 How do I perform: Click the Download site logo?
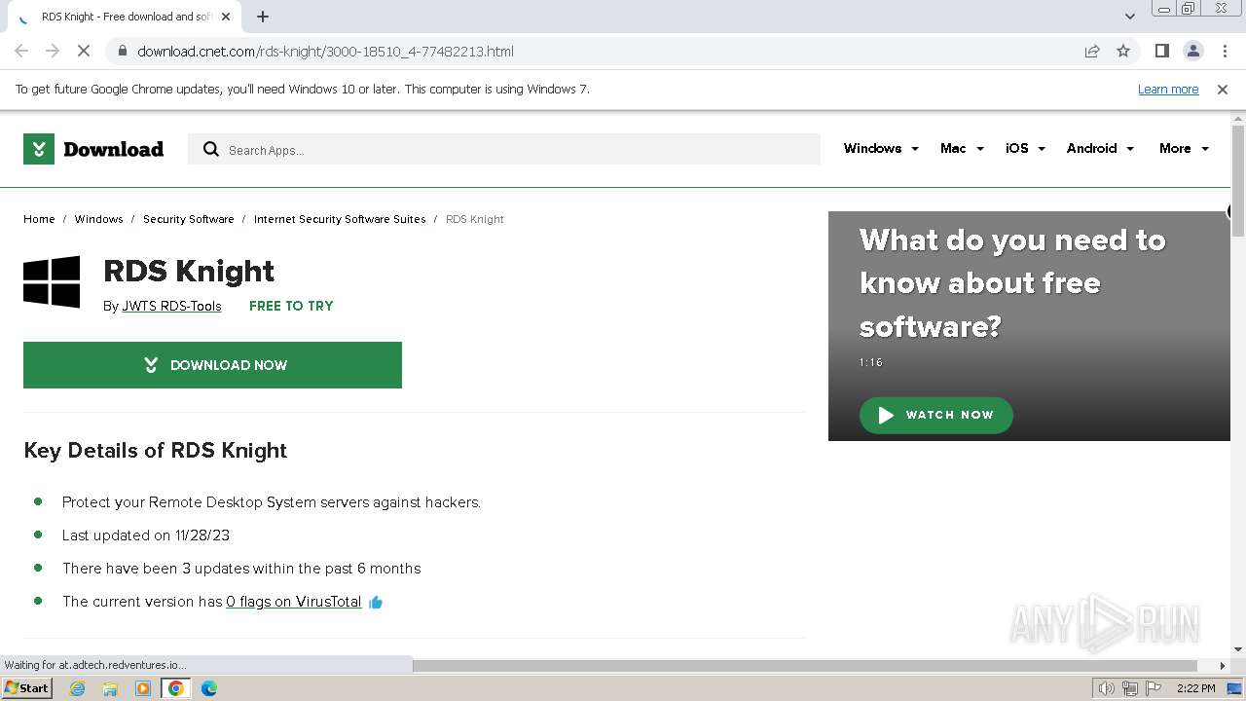coord(93,149)
